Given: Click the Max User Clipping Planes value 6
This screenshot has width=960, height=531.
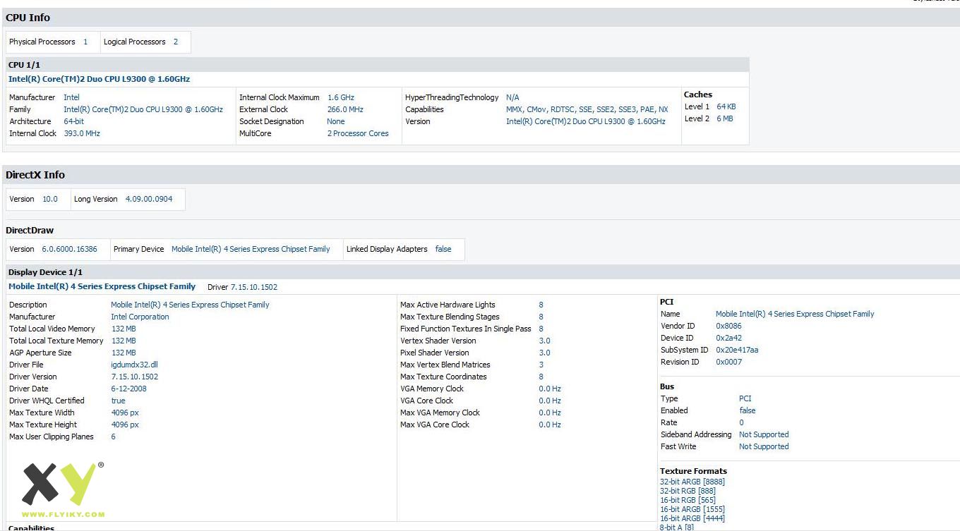Looking at the screenshot, I should 114,437.
